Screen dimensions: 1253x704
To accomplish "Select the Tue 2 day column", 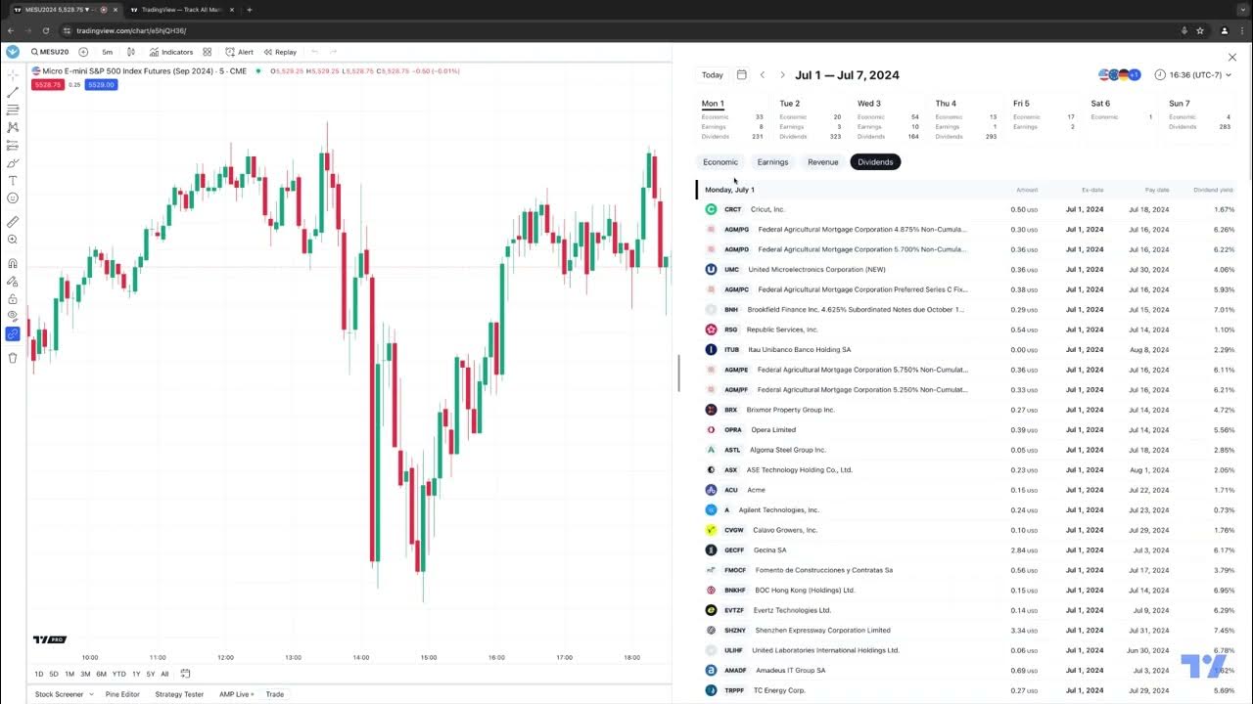I will (810, 120).
